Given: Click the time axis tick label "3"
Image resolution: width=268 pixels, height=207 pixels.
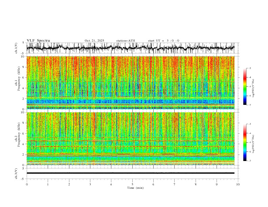Looking at the screenshot, I should pyautogui.click(x=90, y=184).
